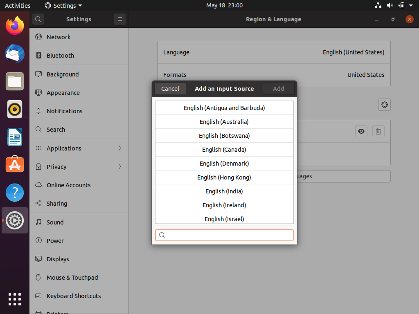Open the system status menu with volume and battery
The image size is (419, 314).
click(x=395, y=5)
